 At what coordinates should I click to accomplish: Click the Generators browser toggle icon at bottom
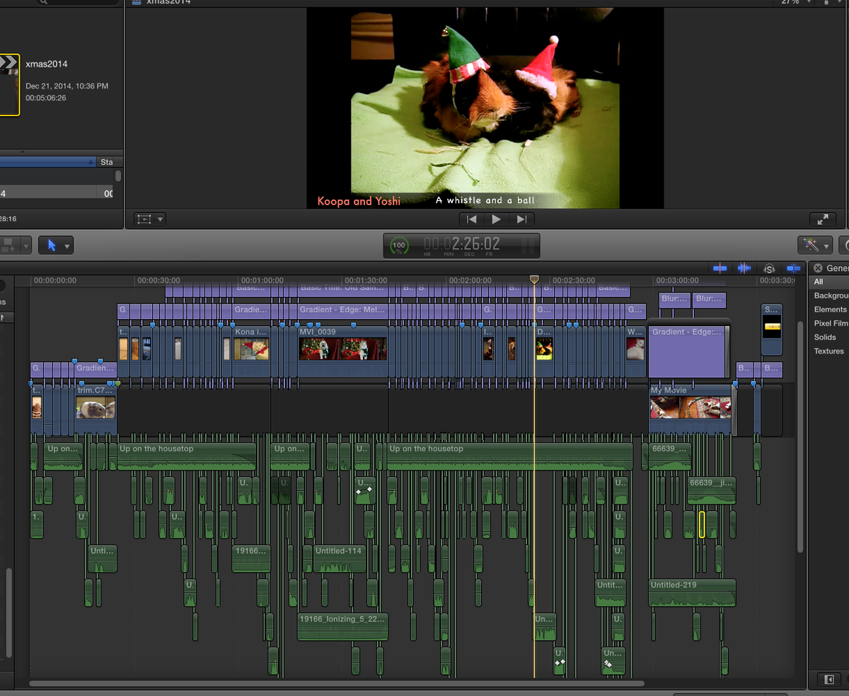click(828, 679)
